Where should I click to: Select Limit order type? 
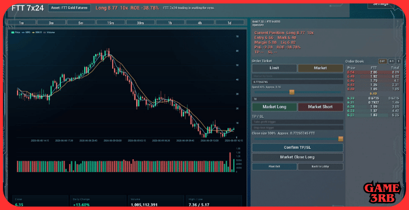click(x=274, y=68)
